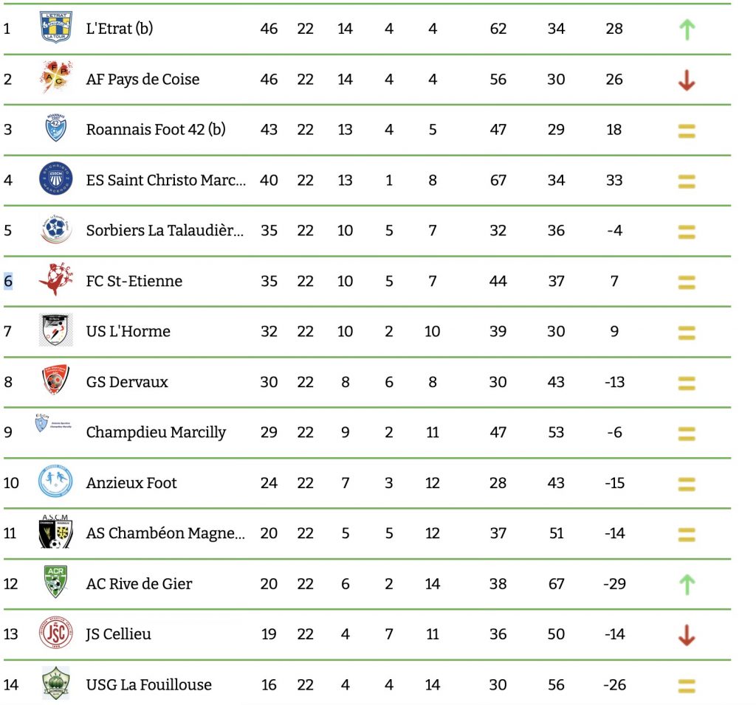756x705 pixels.
Task: Click green up arrow for L'Etrat
Action: point(687,29)
